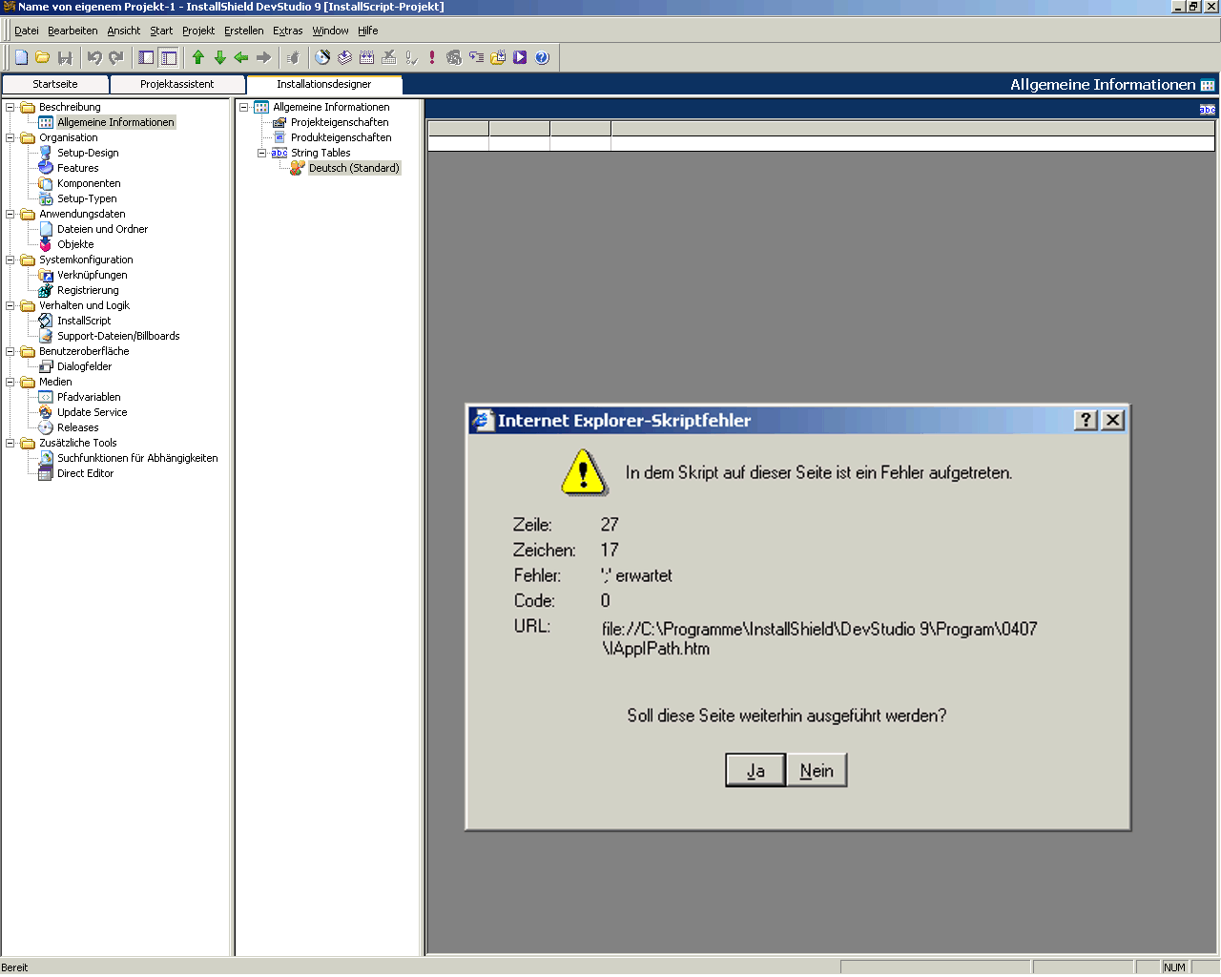Select InstallScript in the tree

point(84,321)
